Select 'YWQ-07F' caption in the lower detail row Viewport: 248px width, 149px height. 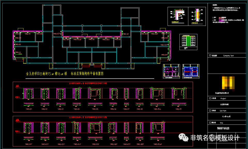[127, 144]
